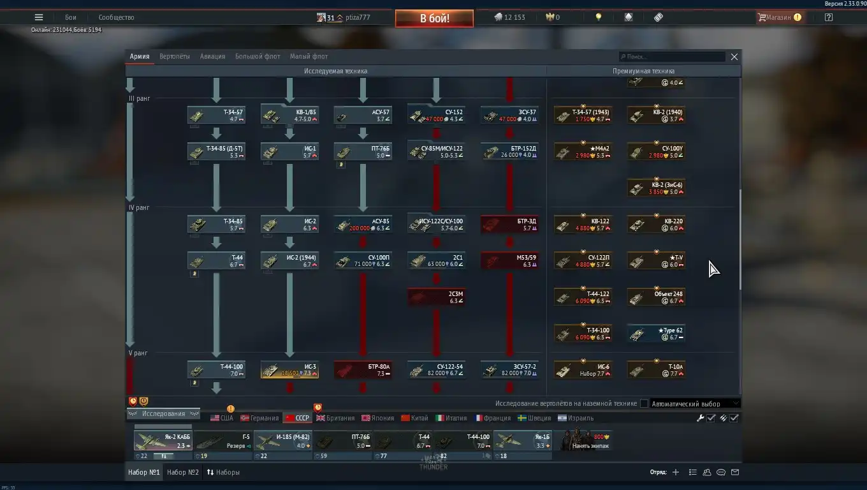Click the vehicle search field
This screenshot has width=867, height=490.
pos(672,57)
